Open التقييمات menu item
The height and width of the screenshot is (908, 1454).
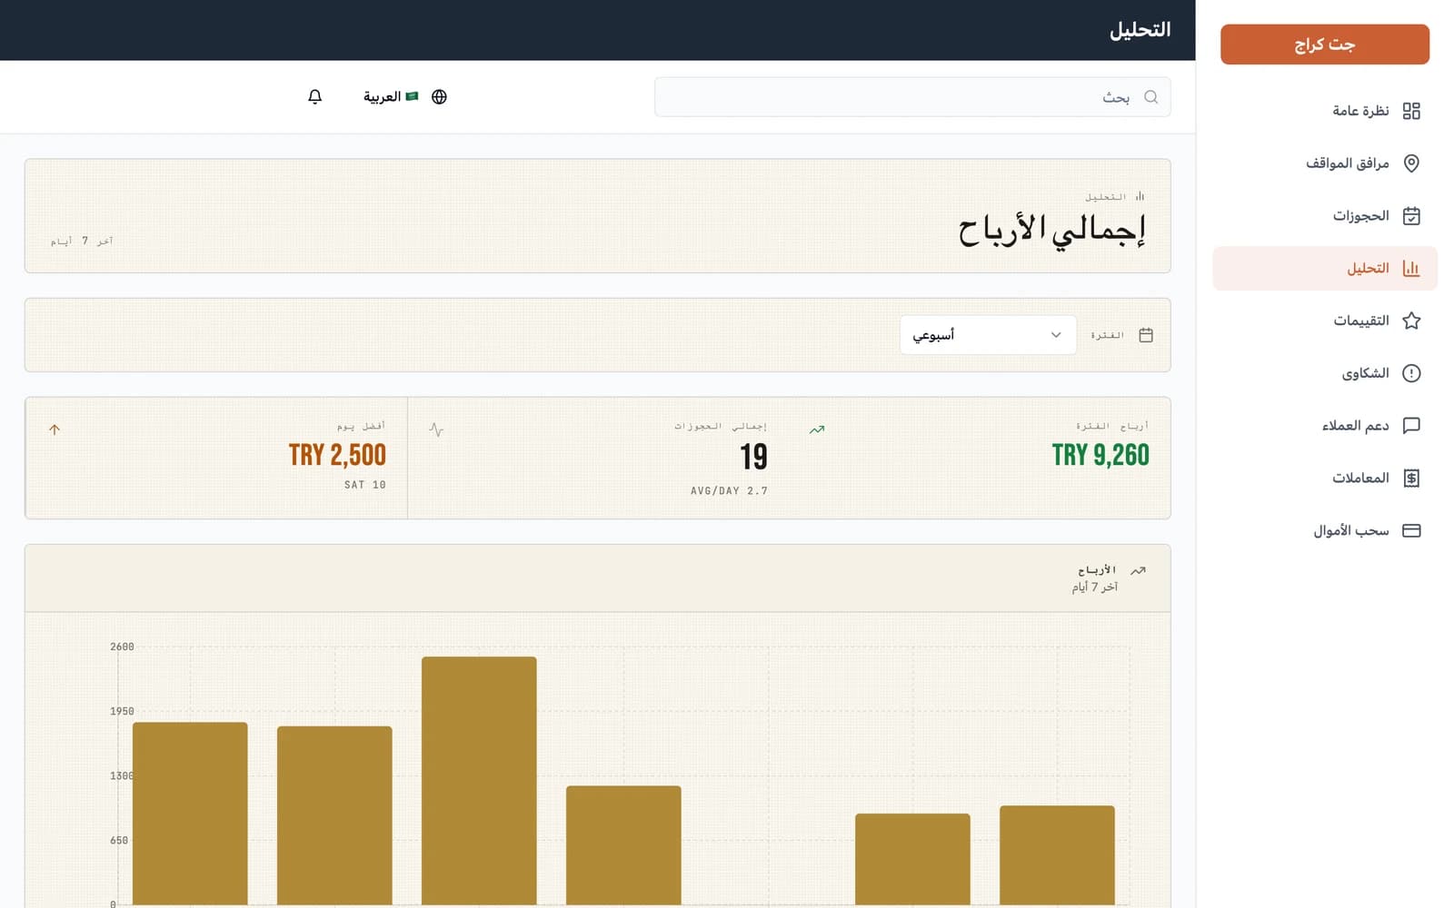coord(1325,321)
